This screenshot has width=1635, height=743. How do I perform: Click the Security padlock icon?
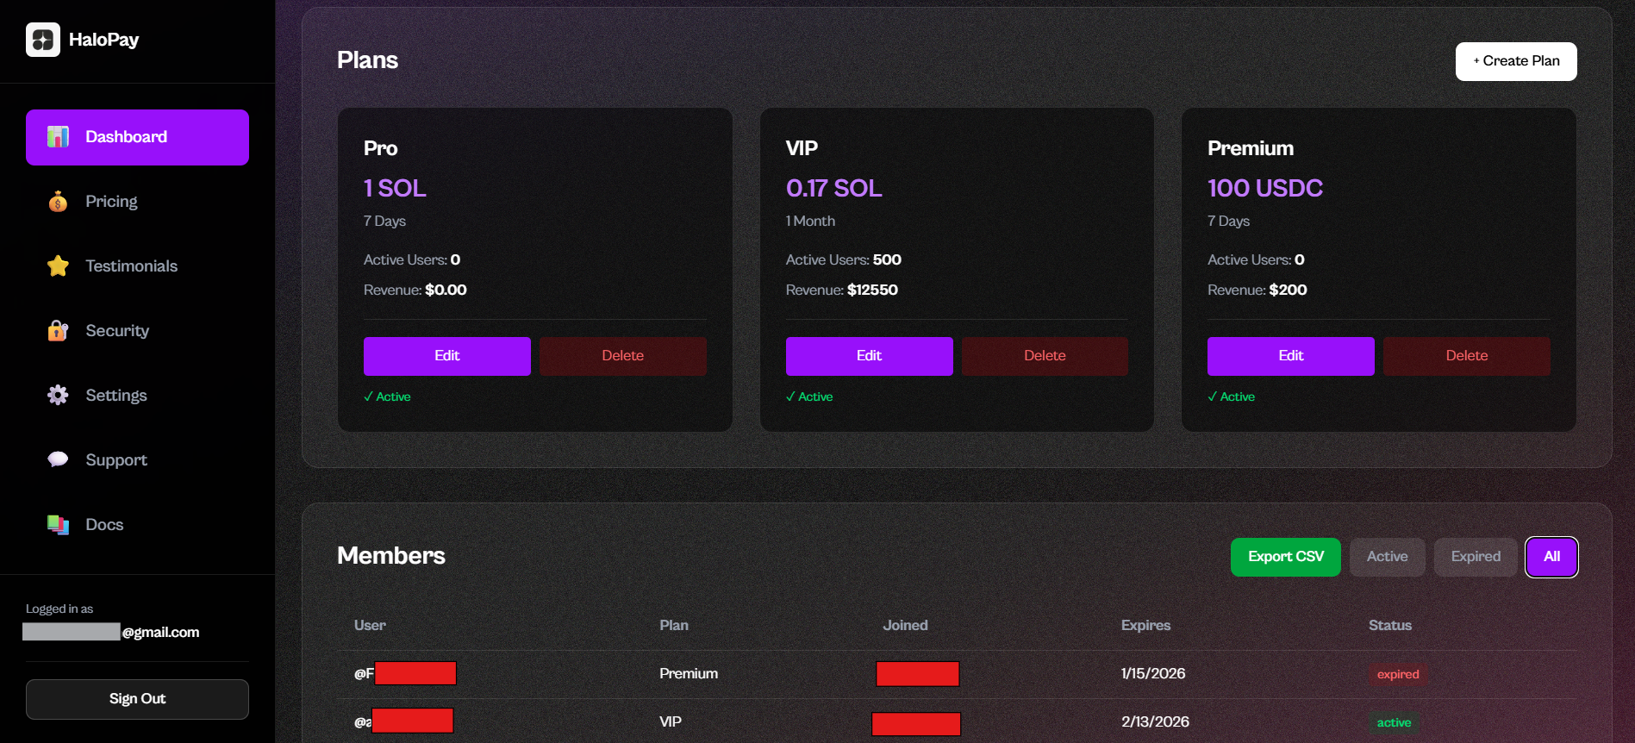[58, 331]
